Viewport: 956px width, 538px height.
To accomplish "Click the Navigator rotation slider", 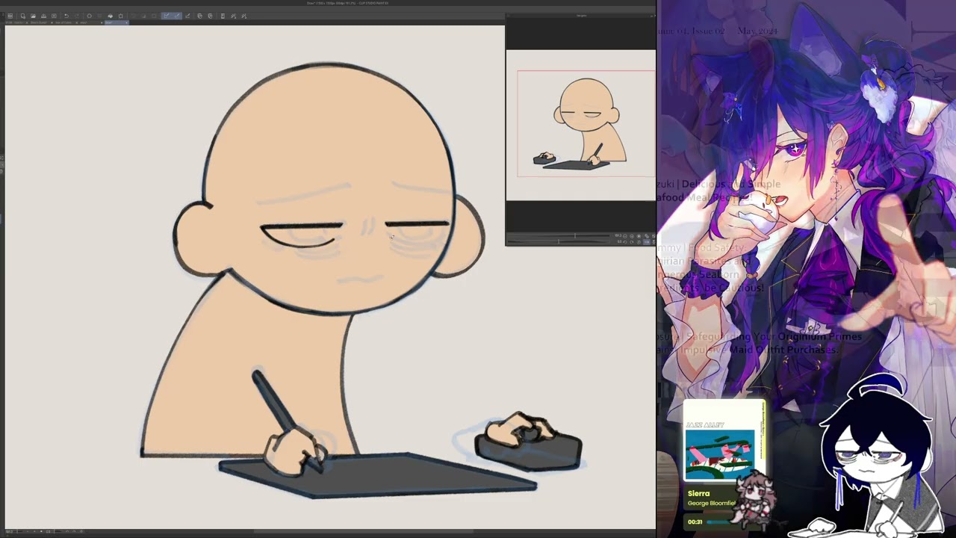I will coord(559,241).
